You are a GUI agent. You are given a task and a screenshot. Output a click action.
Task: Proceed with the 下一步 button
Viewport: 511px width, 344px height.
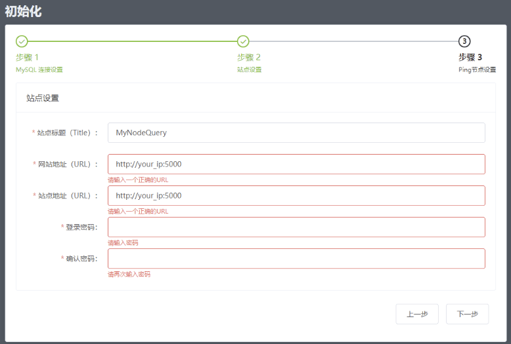coord(467,314)
